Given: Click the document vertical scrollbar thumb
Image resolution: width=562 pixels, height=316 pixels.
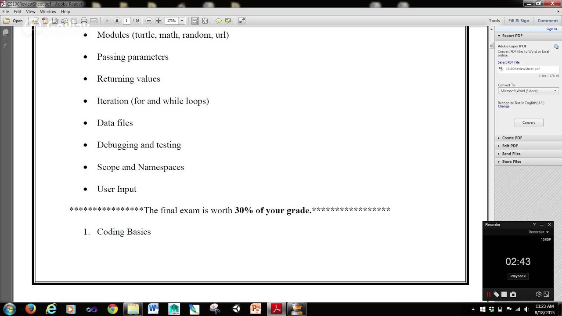Looking at the screenshot, I should click(x=491, y=46).
